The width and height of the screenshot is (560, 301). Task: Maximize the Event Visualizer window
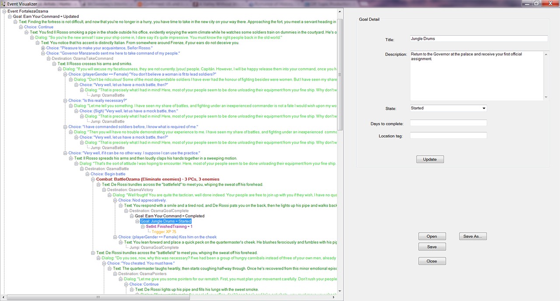coord(537,3)
